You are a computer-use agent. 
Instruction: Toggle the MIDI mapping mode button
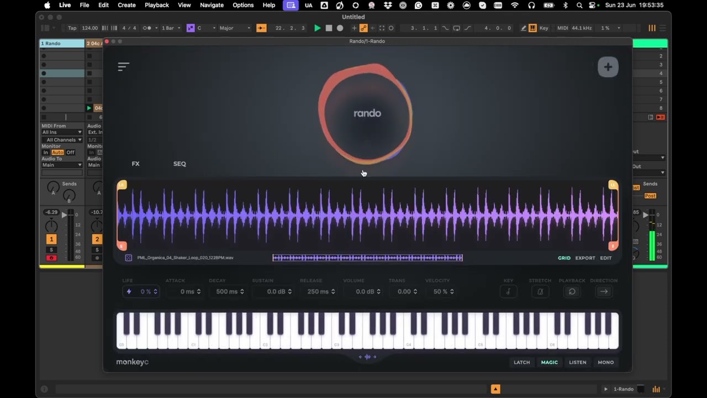[x=562, y=28]
